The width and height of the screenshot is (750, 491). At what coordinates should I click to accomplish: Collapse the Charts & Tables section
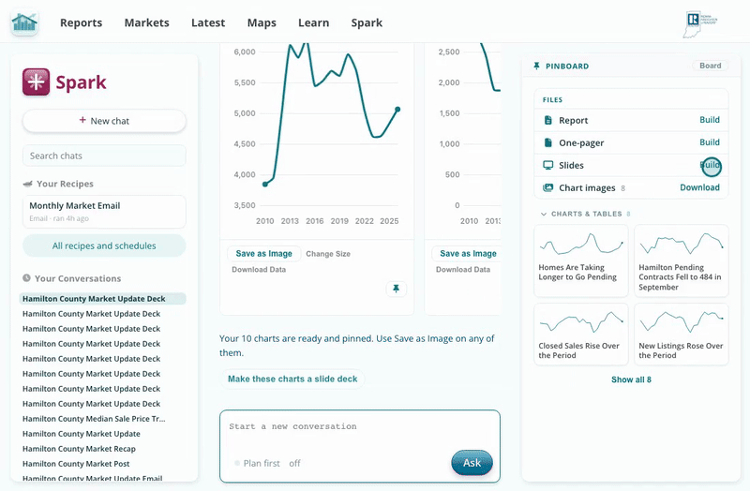[544, 214]
